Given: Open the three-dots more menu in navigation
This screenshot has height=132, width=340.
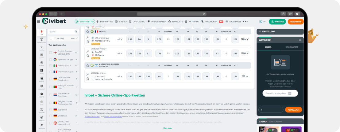Looking at the screenshot, I should point(245,22).
